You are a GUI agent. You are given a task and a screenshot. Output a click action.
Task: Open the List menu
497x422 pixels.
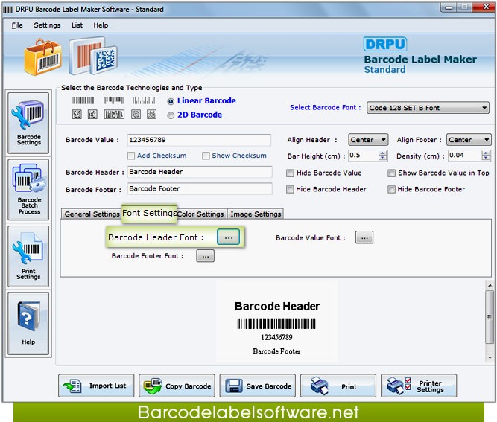point(77,25)
